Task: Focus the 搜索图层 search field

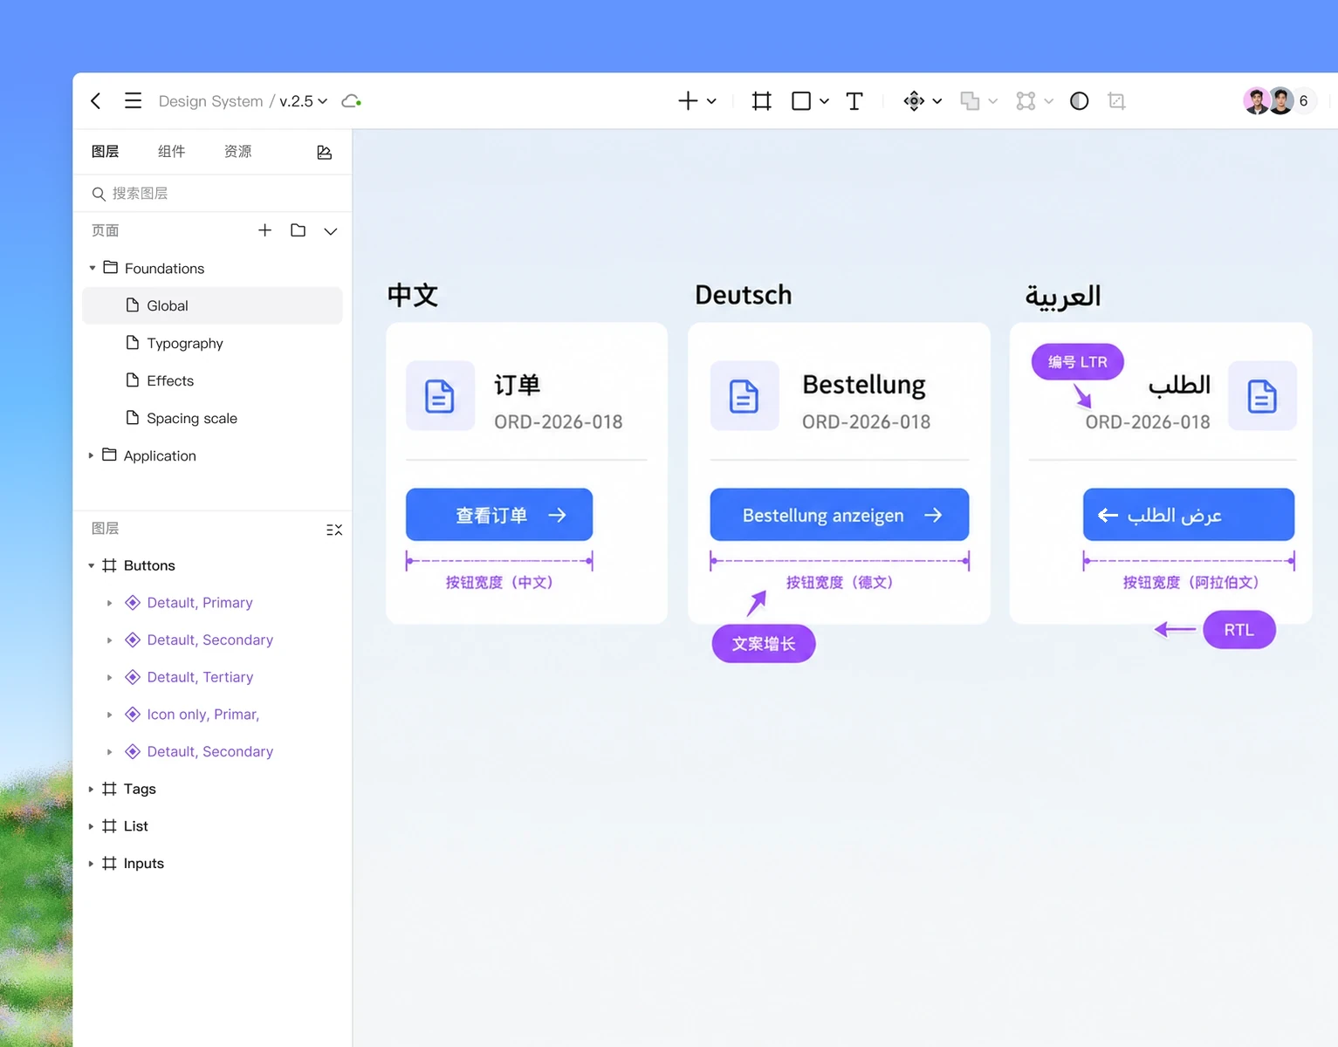Action: pyautogui.click(x=212, y=194)
